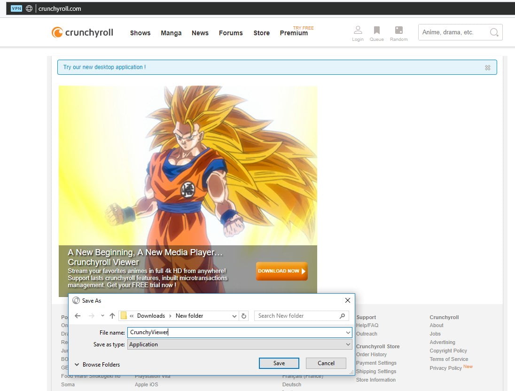The image size is (515, 391).
Task: Go forward in Save As dialog
Action: tap(92, 316)
